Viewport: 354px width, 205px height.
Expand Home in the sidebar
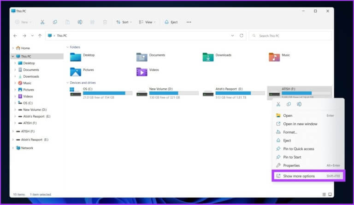tap(13, 48)
